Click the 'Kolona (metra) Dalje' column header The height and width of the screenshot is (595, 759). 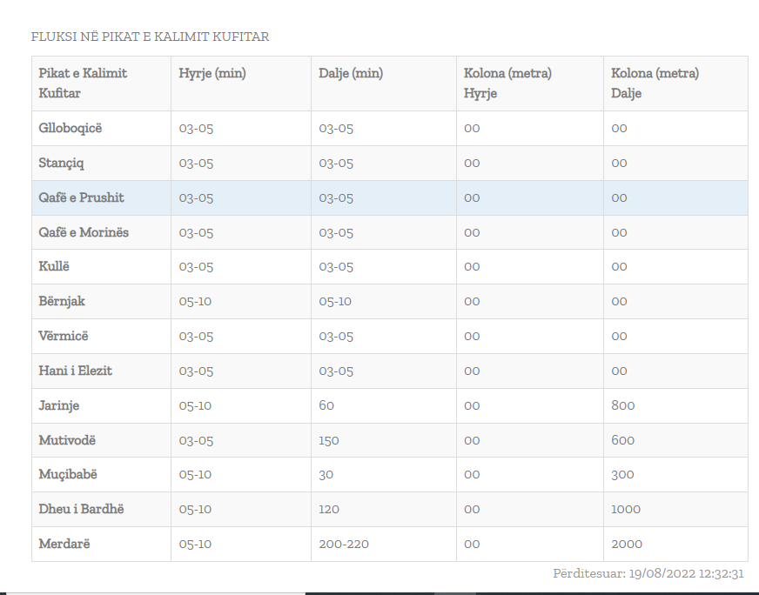click(655, 83)
